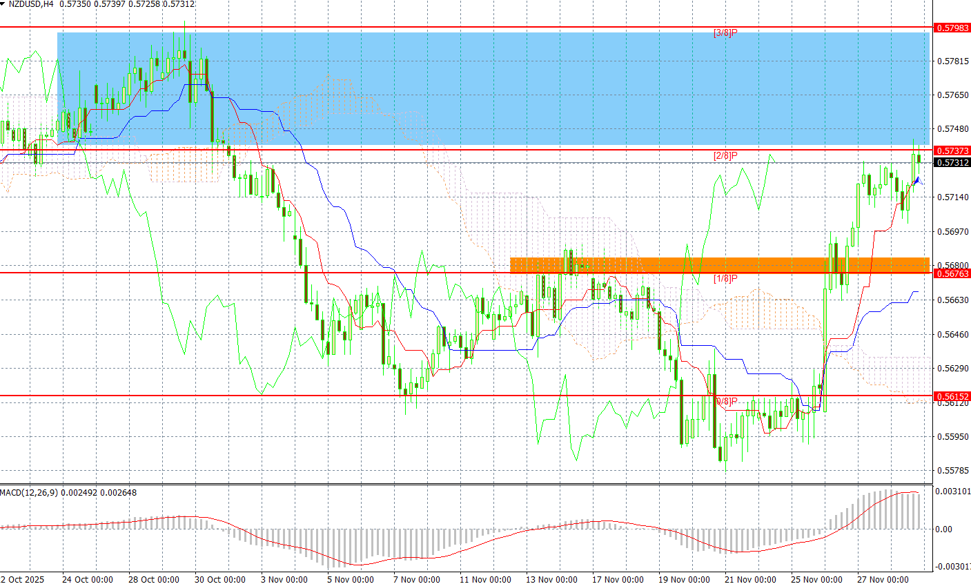Screen dimensions: 971x584
Task: Select the [1/8]P Murrey level label
Action: click(x=725, y=279)
